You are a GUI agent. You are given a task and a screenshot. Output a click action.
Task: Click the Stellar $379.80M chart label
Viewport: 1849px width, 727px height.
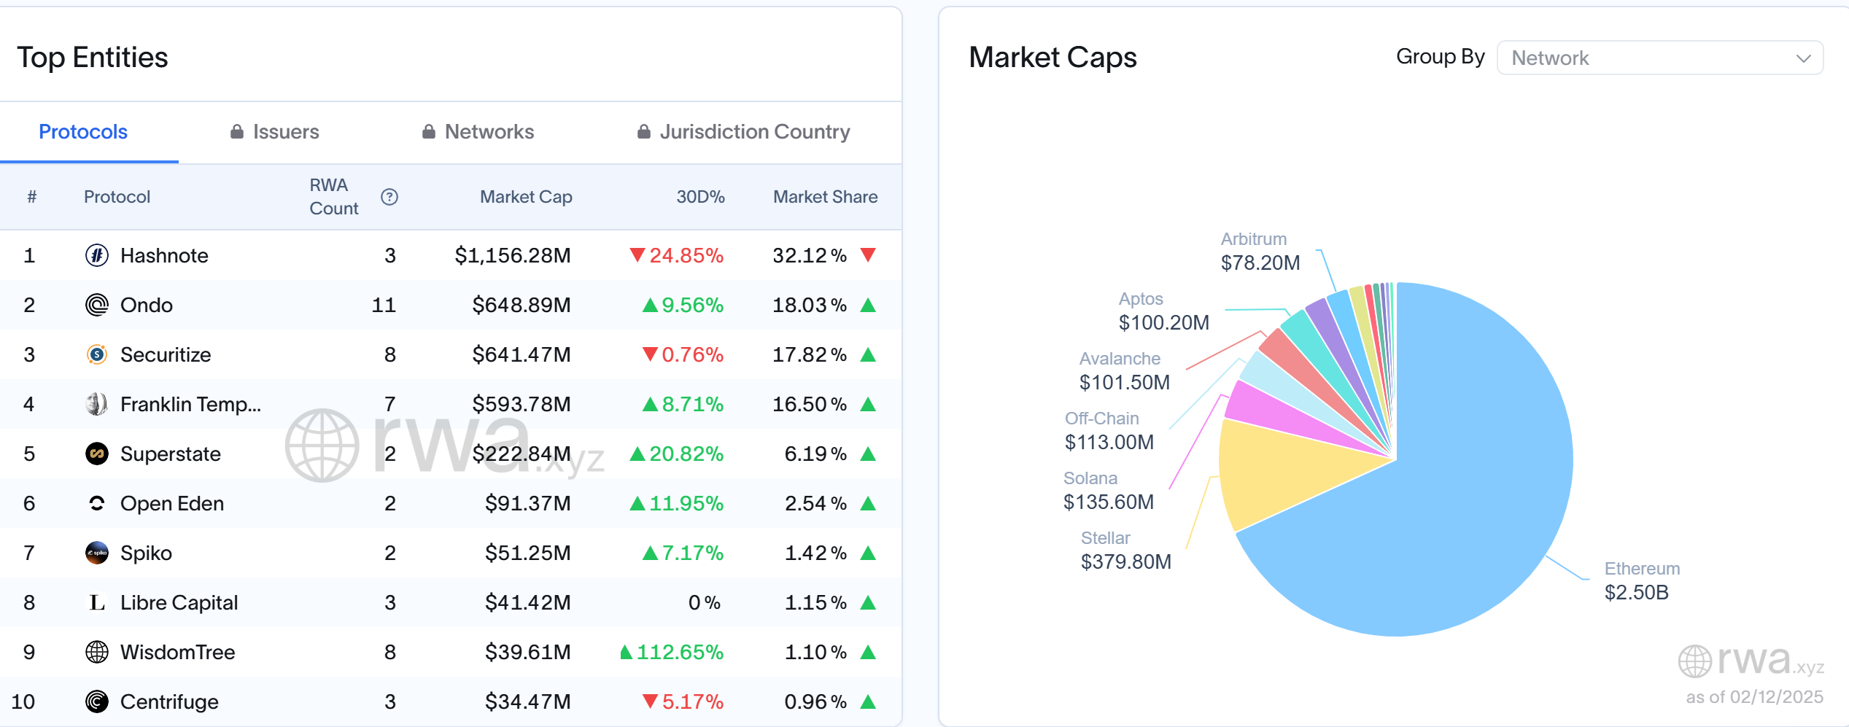(1126, 550)
